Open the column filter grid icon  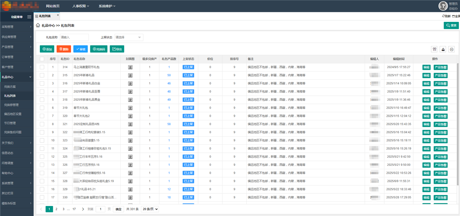(x=434, y=49)
